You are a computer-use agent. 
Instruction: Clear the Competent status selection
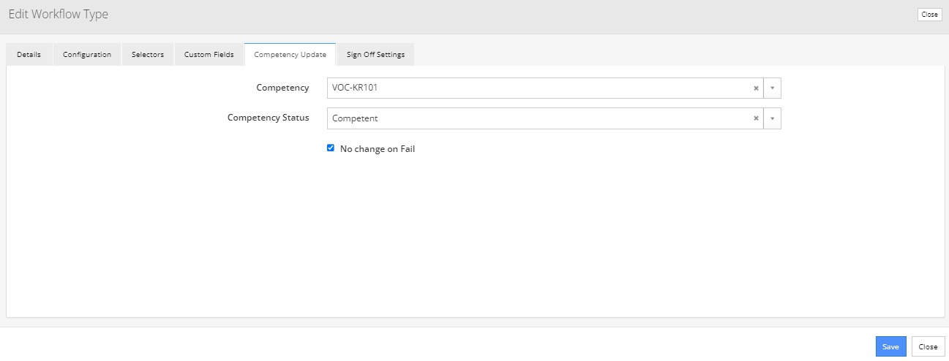point(756,118)
